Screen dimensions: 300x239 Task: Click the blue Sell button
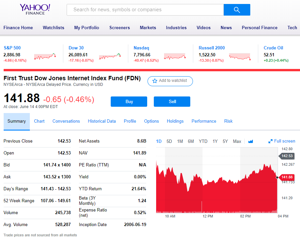pos(172,102)
